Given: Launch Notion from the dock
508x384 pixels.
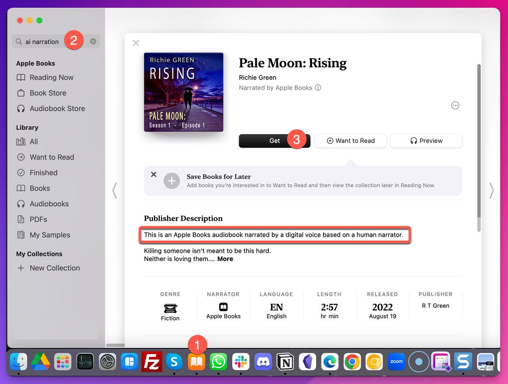Looking at the screenshot, I should 285,362.
